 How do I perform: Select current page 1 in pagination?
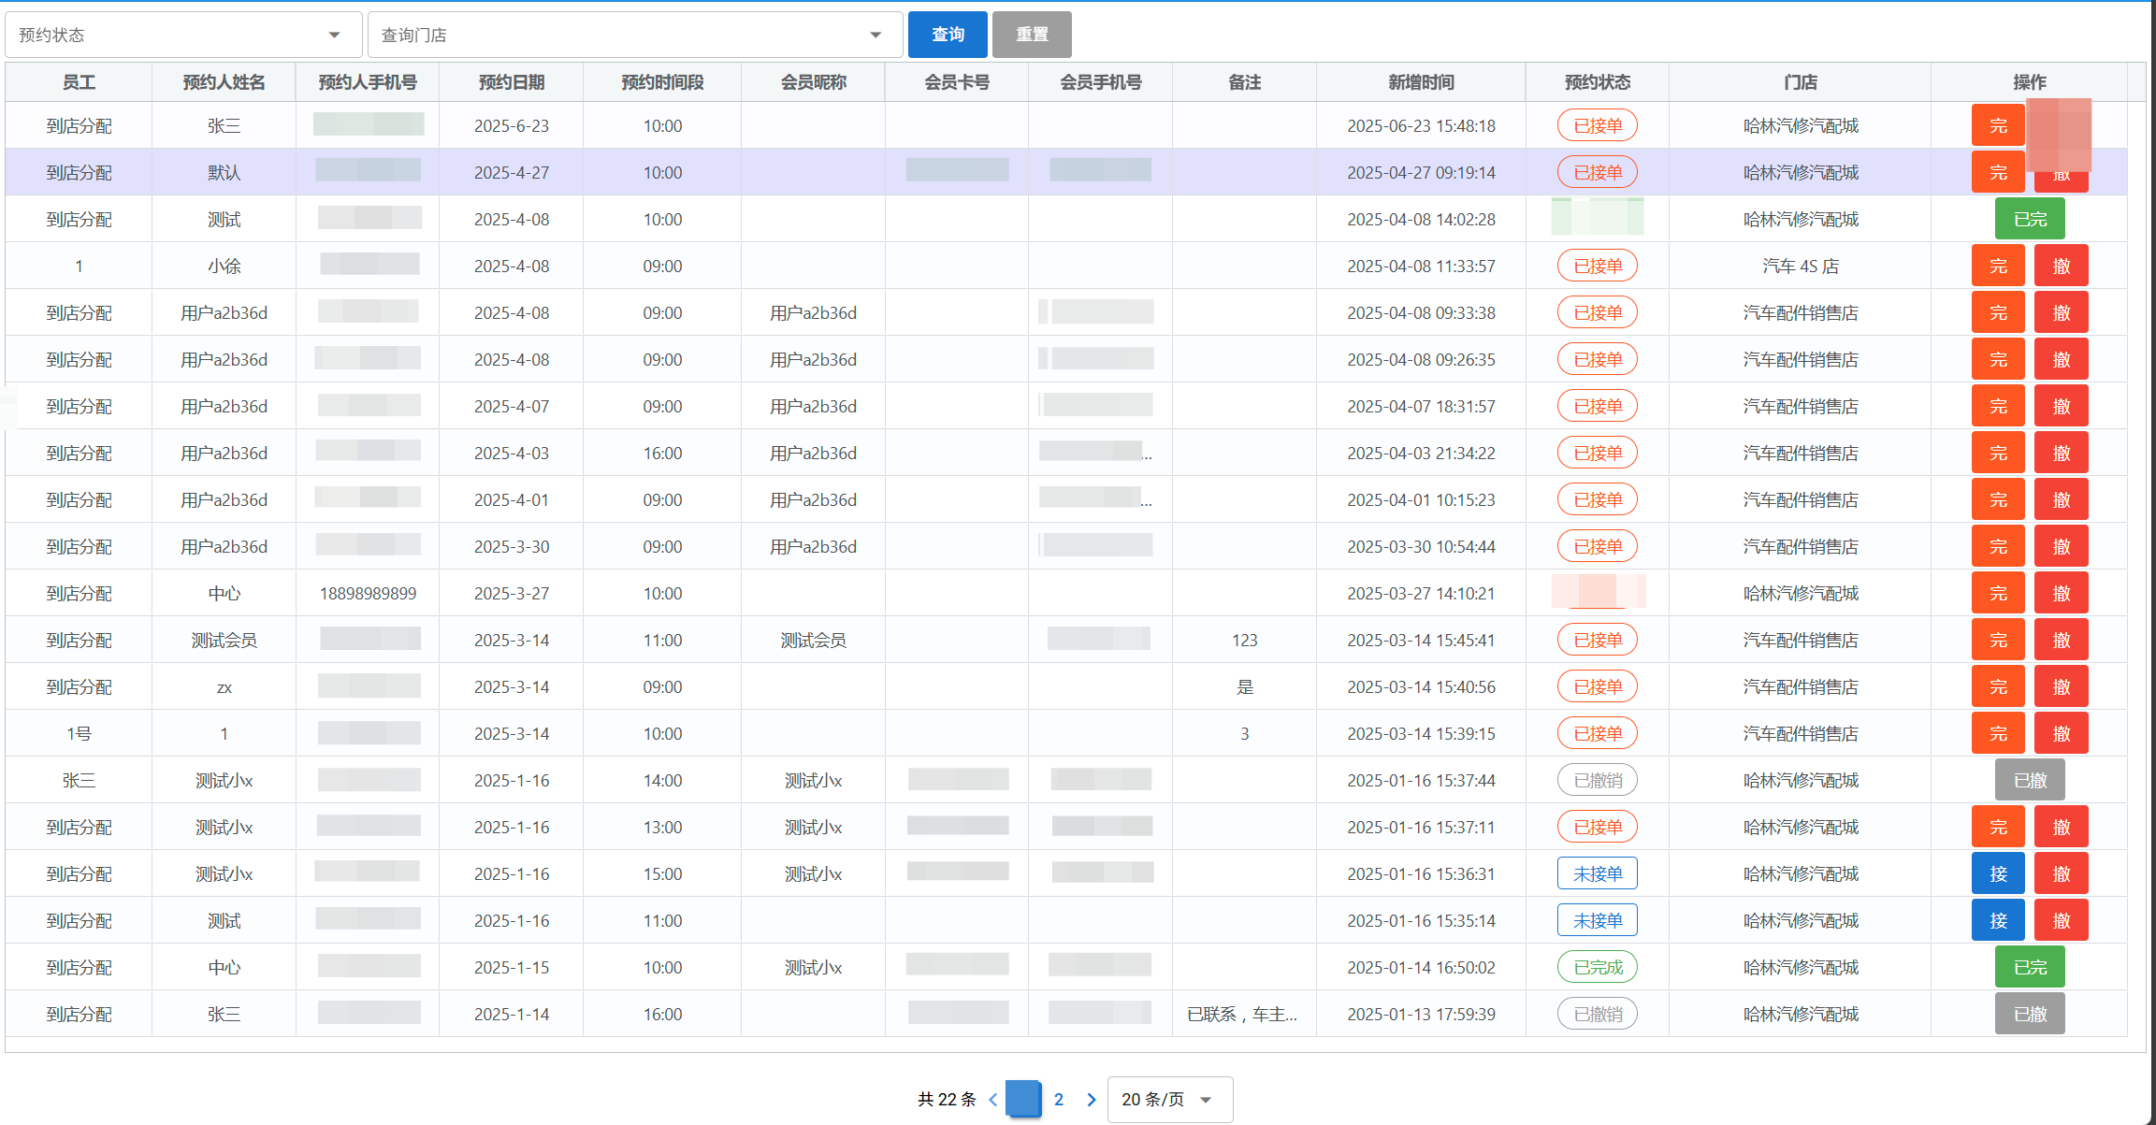[1023, 1099]
